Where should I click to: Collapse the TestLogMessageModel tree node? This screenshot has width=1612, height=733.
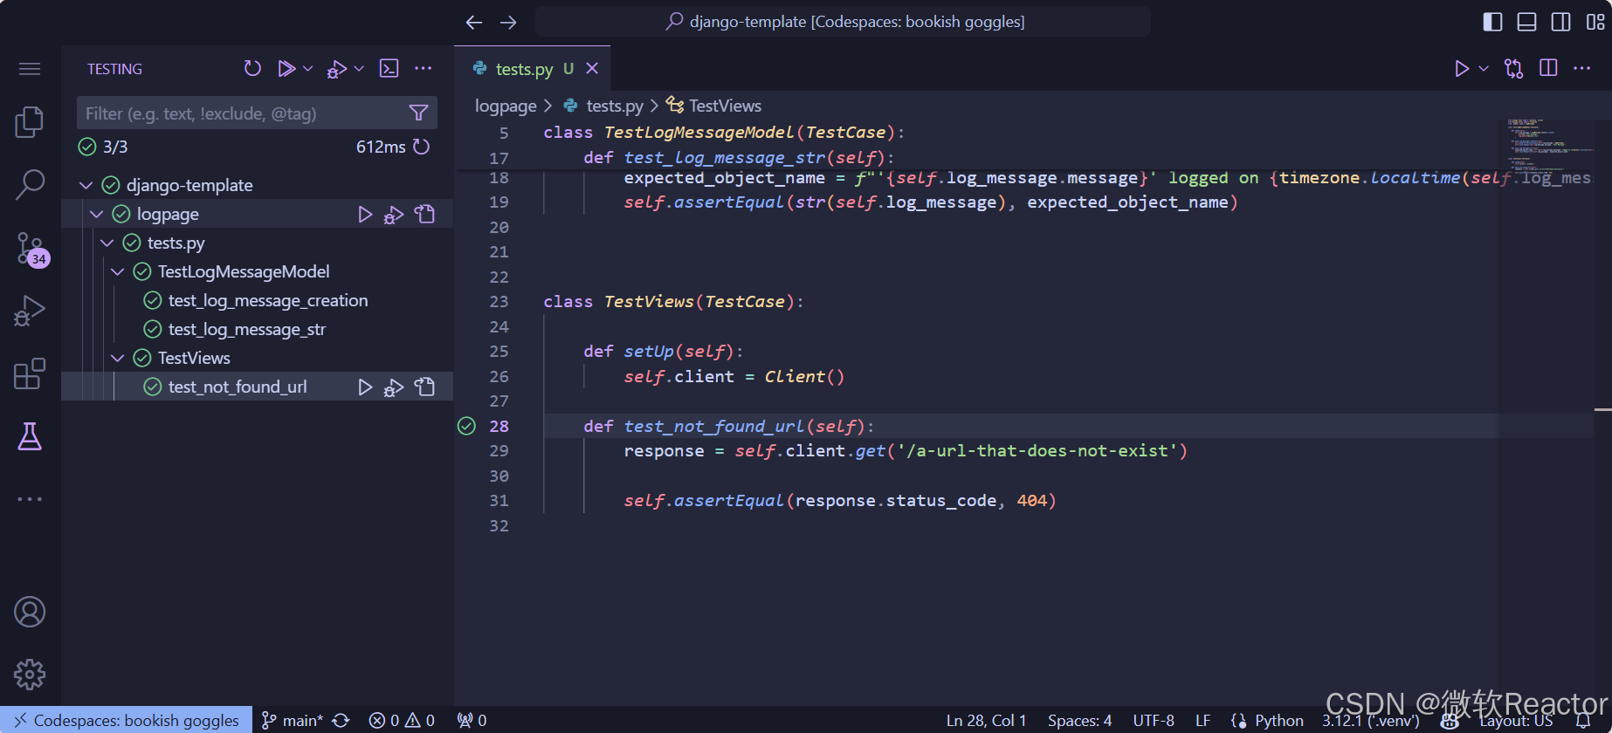(x=117, y=271)
